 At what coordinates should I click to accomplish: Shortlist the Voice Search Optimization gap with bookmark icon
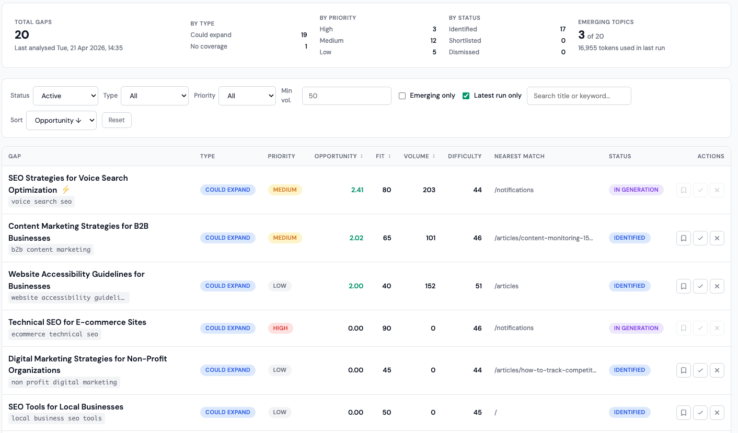[684, 190]
